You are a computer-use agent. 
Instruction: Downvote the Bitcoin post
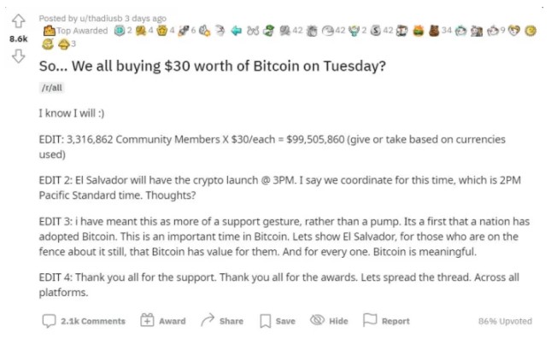click(x=18, y=55)
